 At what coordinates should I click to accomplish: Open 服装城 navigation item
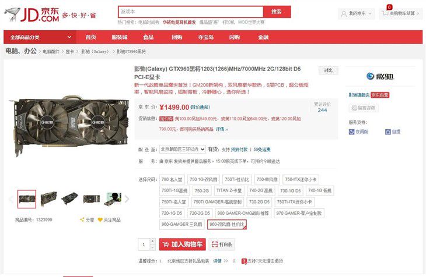click(x=120, y=37)
